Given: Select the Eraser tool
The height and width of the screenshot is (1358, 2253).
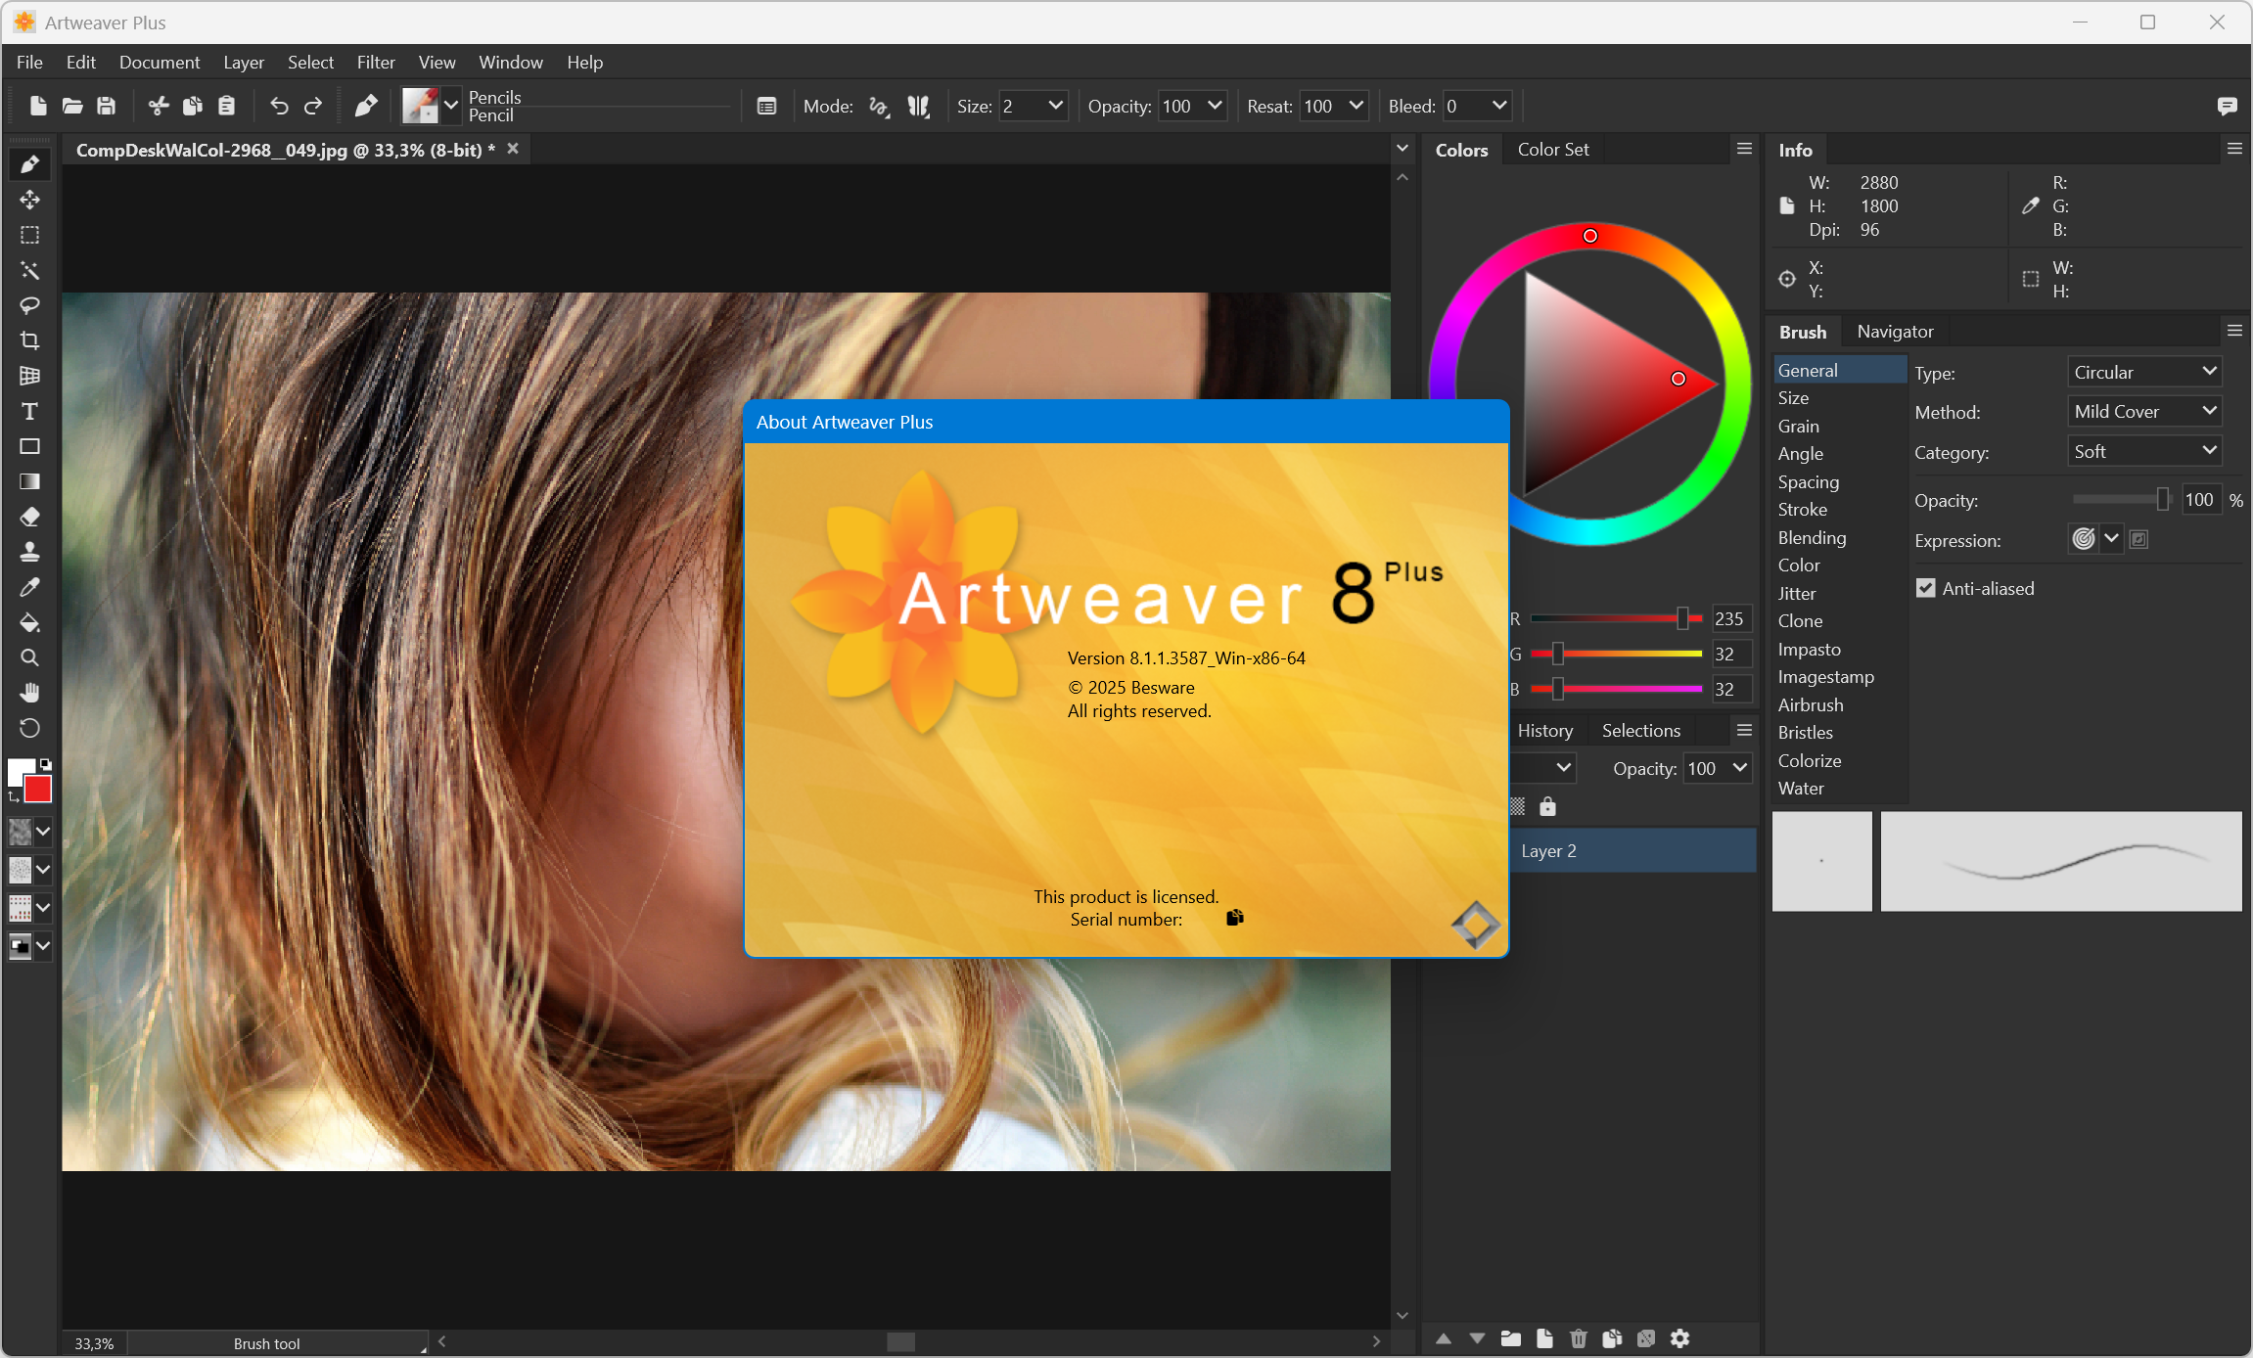Looking at the screenshot, I should [29, 517].
